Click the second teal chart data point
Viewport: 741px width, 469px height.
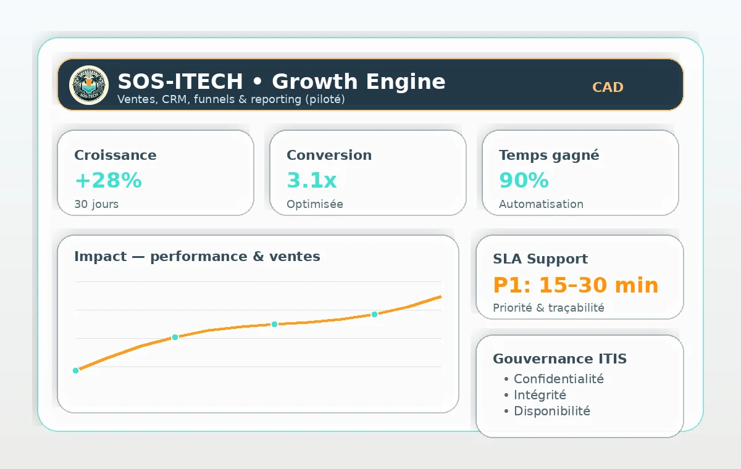coord(175,337)
